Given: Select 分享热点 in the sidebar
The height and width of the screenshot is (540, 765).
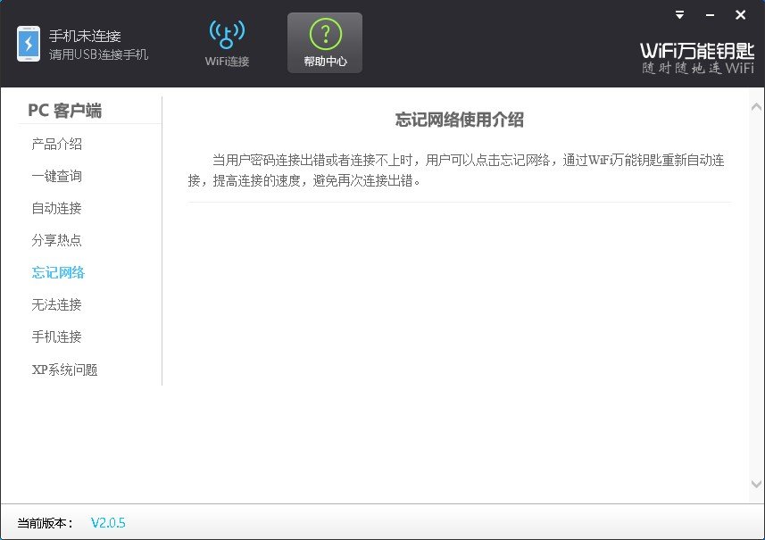Looking at the screenshot, I should click(x=58, y=239).
